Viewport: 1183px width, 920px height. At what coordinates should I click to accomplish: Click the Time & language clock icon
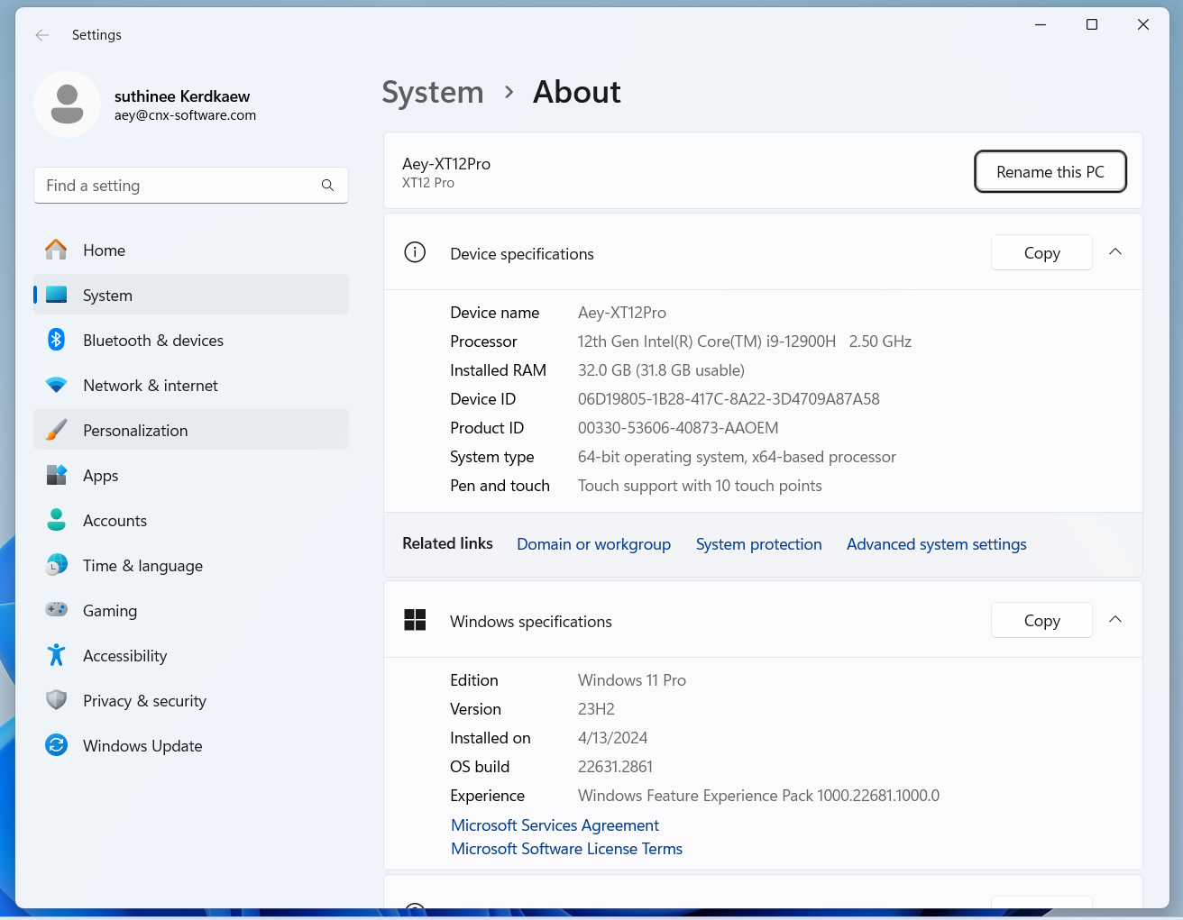(56, 565)
